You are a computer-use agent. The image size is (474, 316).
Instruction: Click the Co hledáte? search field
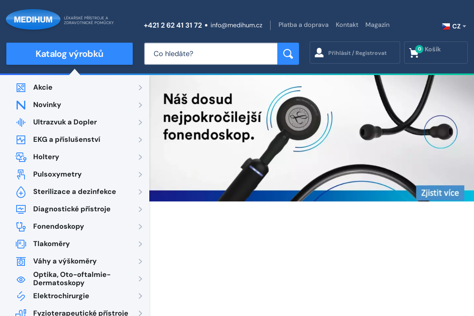pos(211,54)
